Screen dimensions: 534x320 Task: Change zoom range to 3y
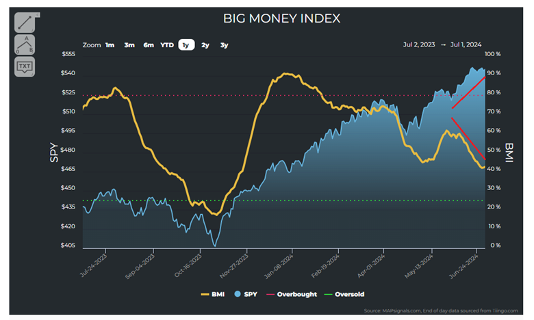(224, 45)
